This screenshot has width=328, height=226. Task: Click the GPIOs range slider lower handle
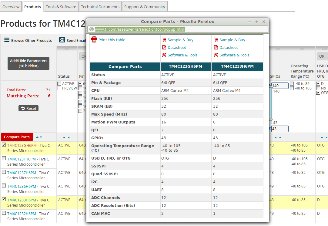[271, 120]
